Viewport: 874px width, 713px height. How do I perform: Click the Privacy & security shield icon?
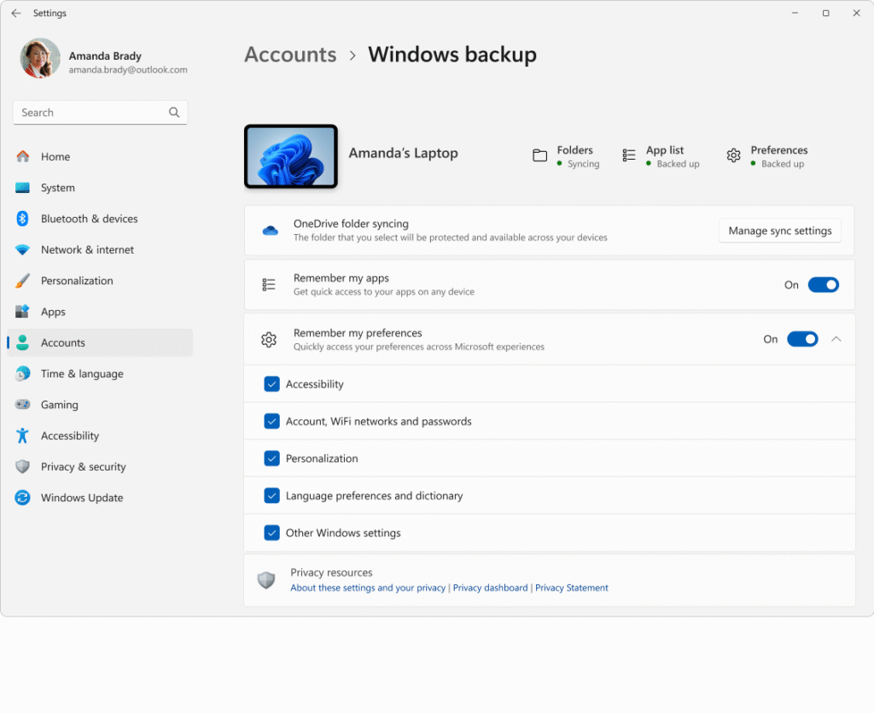tap(23, 467)
